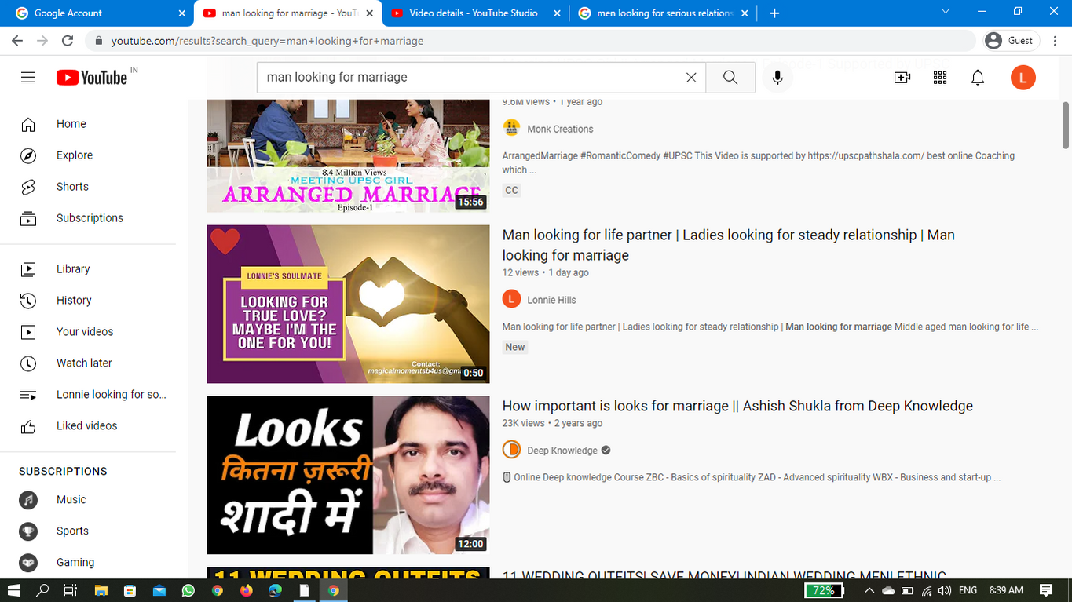Open the Looks video thumbnail with man
Image resolution: width=1072 pixels, height=602 pixels.
[348, 475]
